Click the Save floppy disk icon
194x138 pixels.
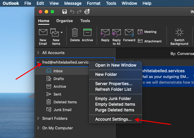tap(65, 12)
